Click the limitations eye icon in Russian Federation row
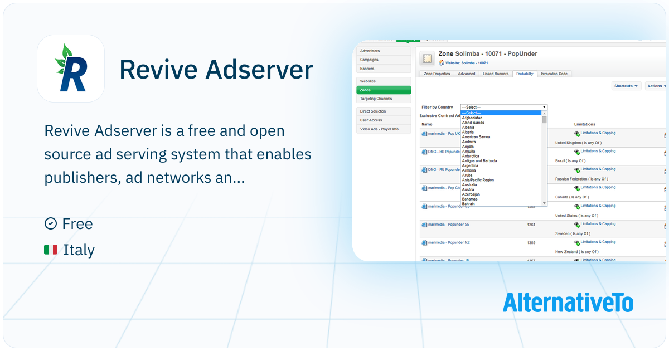This screenshot has width=669, height=351. pyautogui.click(x=577, y=170)
